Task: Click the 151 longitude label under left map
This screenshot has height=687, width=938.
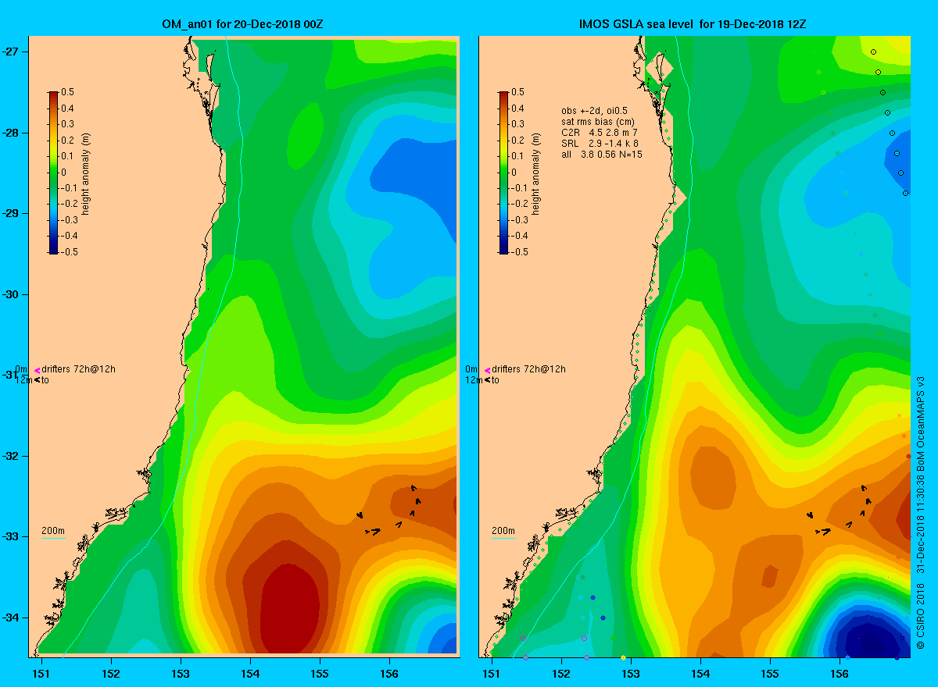Action: [41, 673]
